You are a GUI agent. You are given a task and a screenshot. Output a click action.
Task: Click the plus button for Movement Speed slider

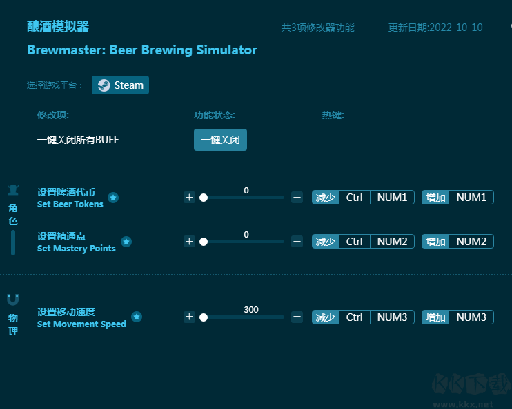[x=189, y=317]
